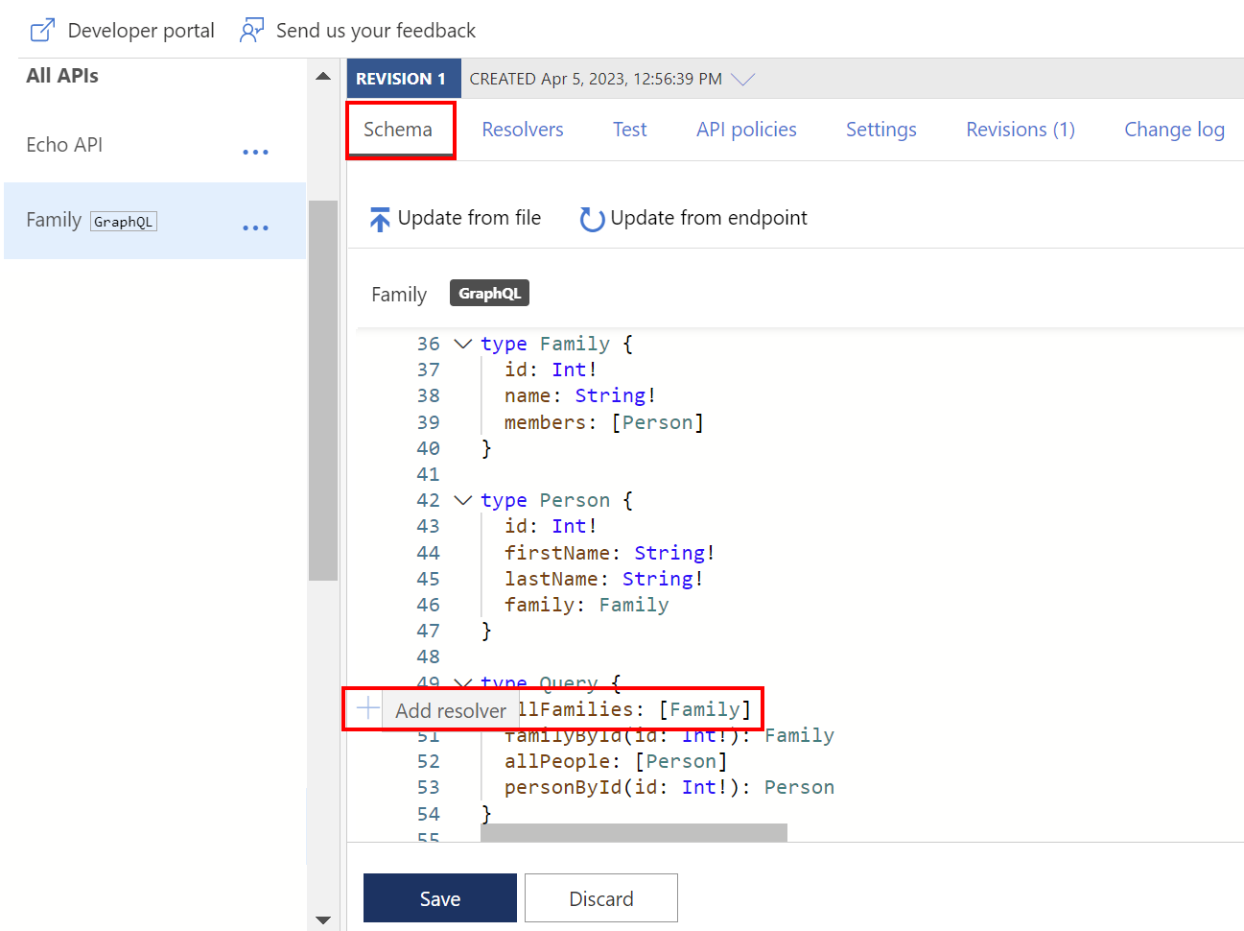This screenshot has height=931, width=1244.
Task: Open the Change log tab
Action: click(1174, 129)
